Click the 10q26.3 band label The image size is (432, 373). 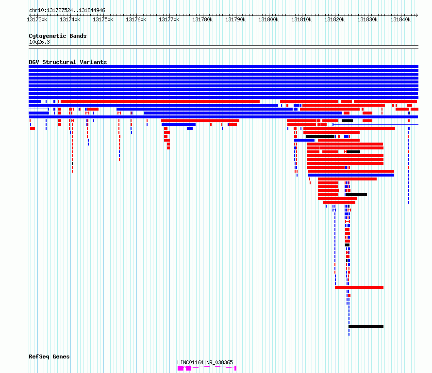pos(39,42)
